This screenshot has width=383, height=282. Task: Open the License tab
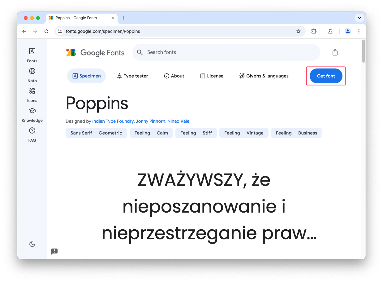pos(212,76)
